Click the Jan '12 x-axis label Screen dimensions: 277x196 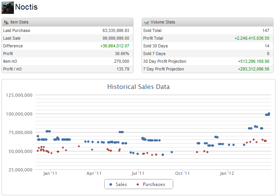pyautogui.click(x=227, y=174)
